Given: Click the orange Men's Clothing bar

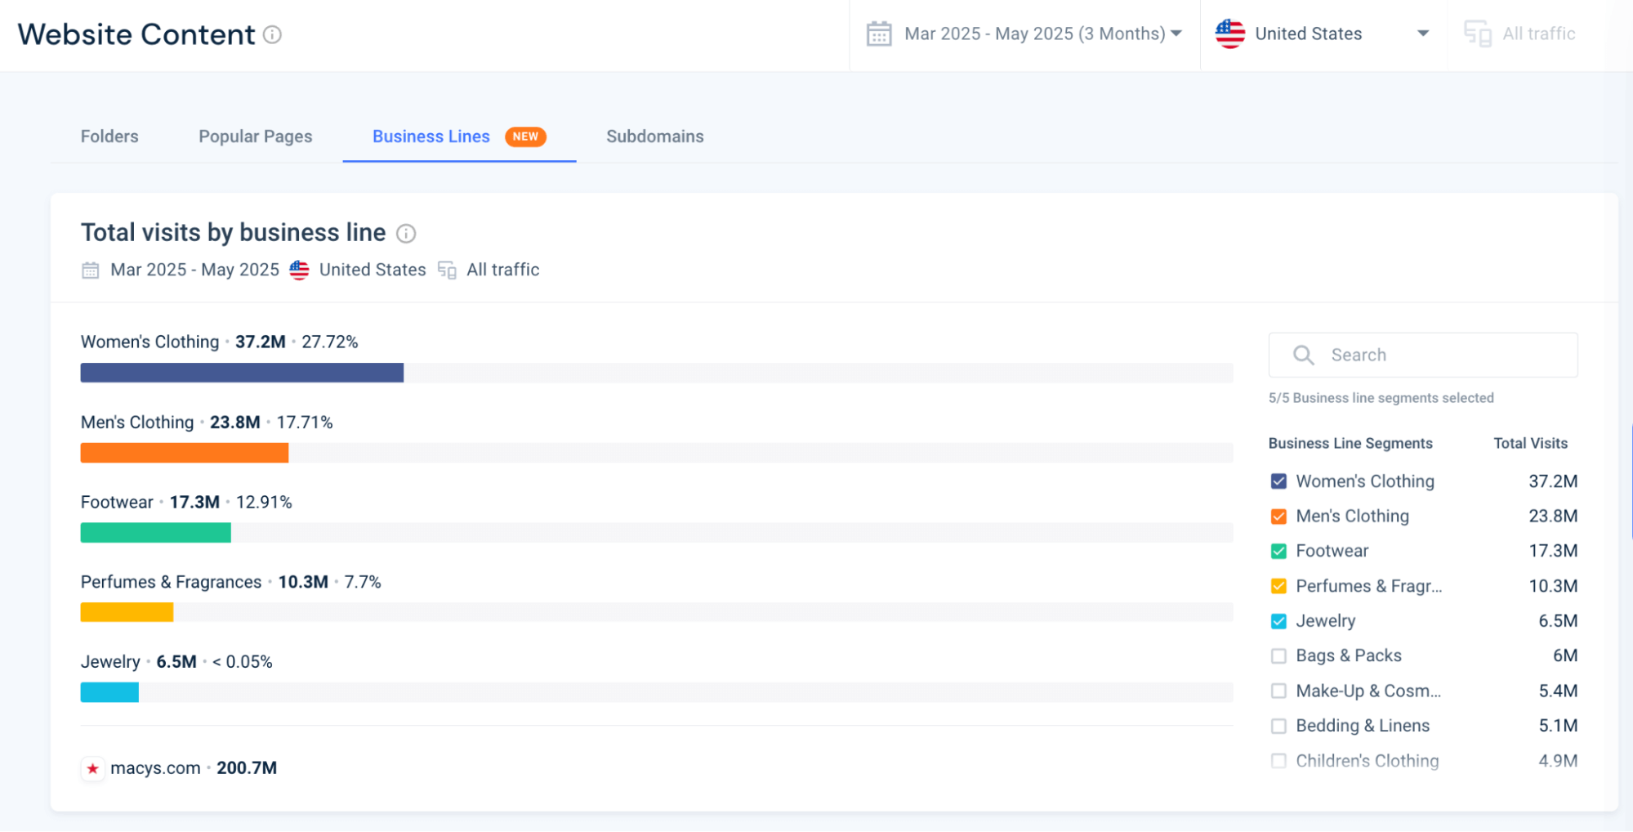Looking at the screenshot, I should (184, 453).
